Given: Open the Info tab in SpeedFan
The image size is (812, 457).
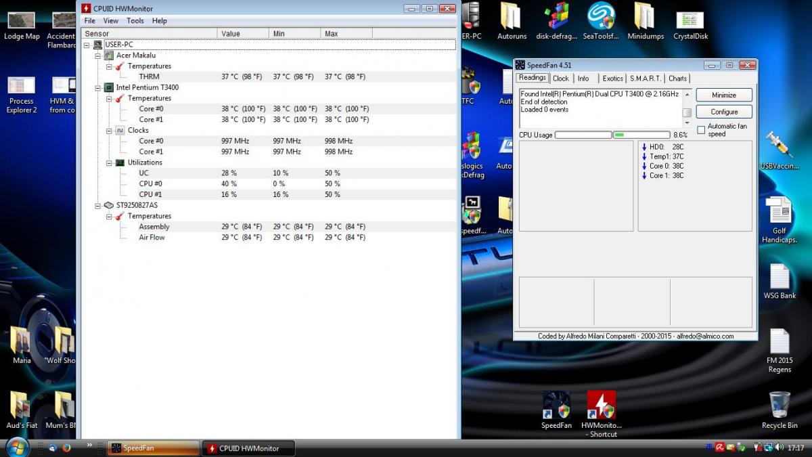Looking at the screenshot, I should coord(583,79).
